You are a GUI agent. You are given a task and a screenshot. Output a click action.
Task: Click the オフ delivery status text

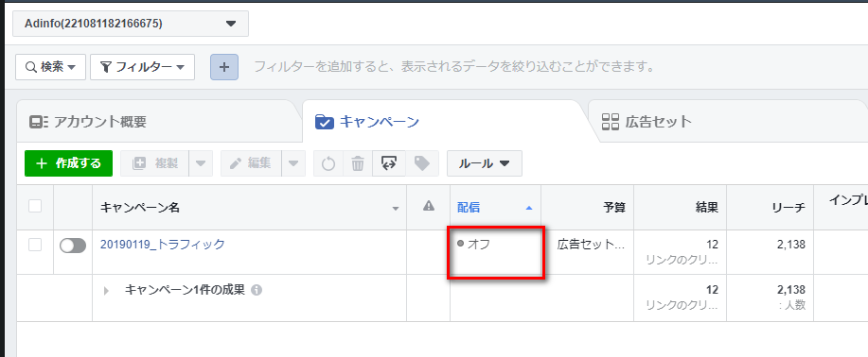(x=479, y=244)
